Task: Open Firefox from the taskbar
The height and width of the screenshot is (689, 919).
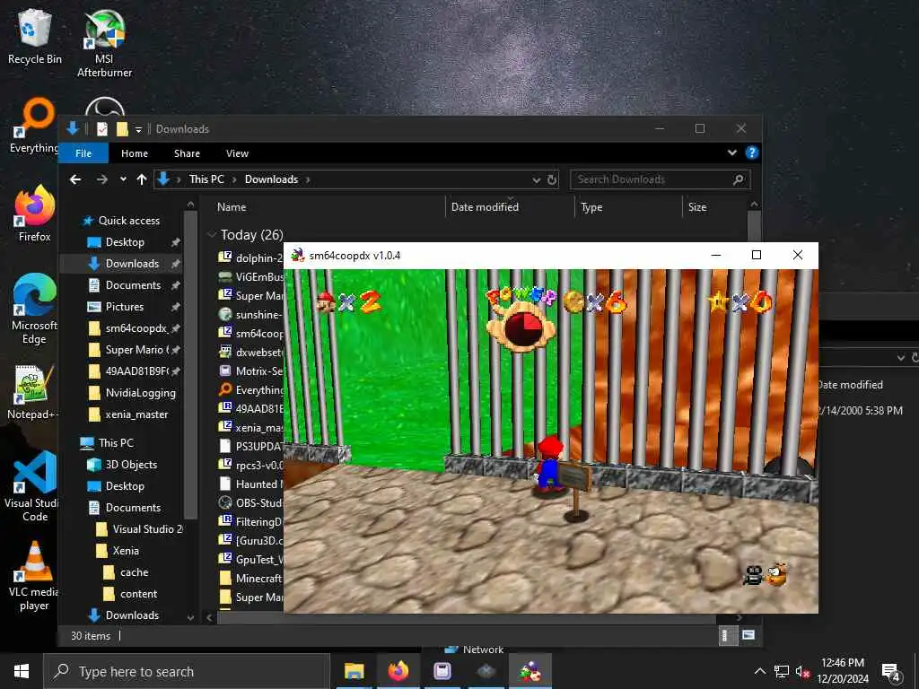Action: point(398,671)
